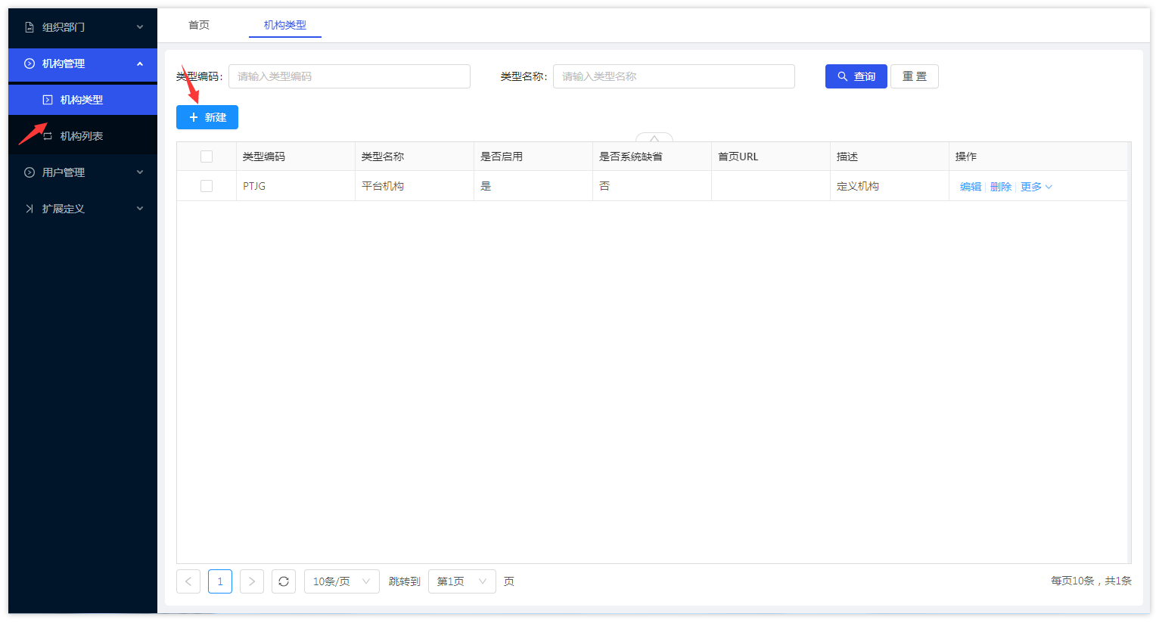Click the 每页10条，共1条 summary text
Screen dimensions: 1159x623
click(x=1091, y=581)
